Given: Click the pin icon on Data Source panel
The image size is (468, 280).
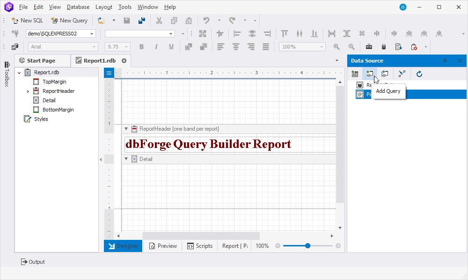Looking at the screenshot, I should tap(445, 61).
